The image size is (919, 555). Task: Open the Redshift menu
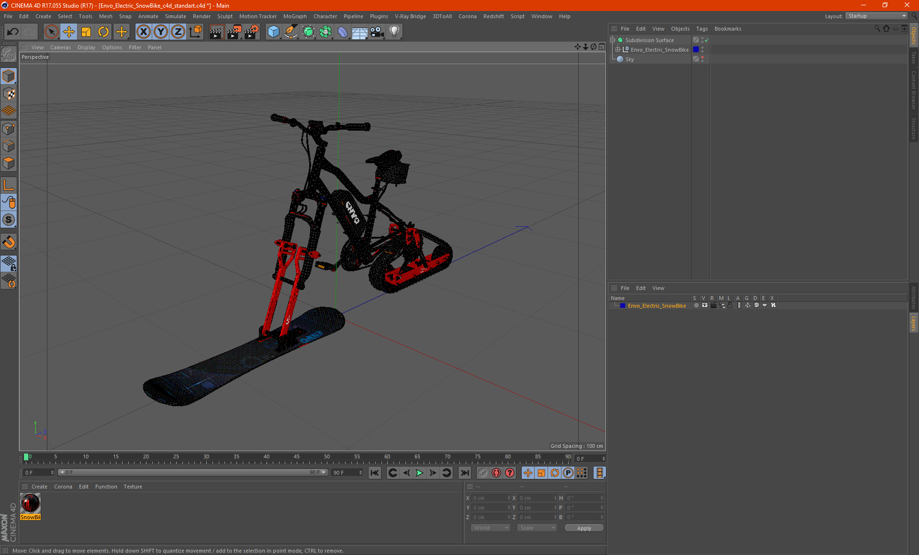click(493, 16)
